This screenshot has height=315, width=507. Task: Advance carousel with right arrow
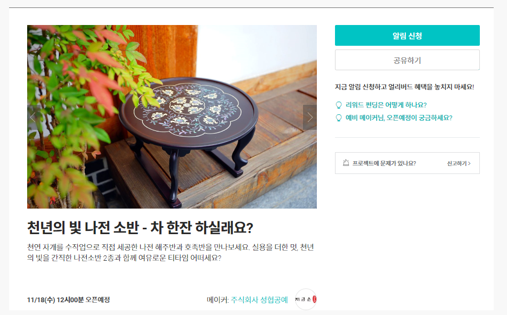[x=310, y=117]
